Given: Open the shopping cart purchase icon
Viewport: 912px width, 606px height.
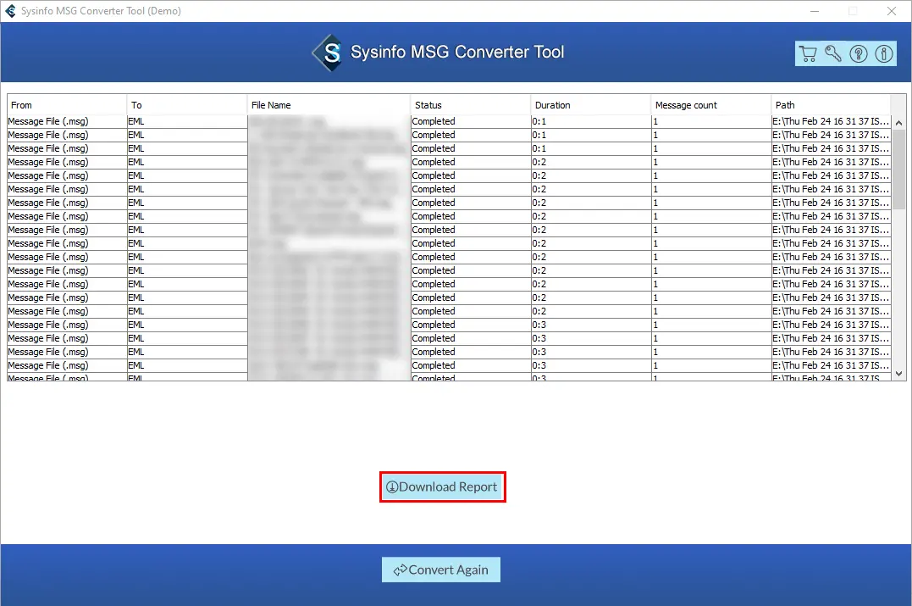Looking at the screenshot, I should pos(807,53).
